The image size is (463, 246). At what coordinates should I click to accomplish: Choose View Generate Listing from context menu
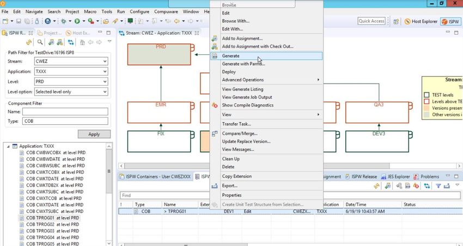pyautogui.click(x=266, y=89)
